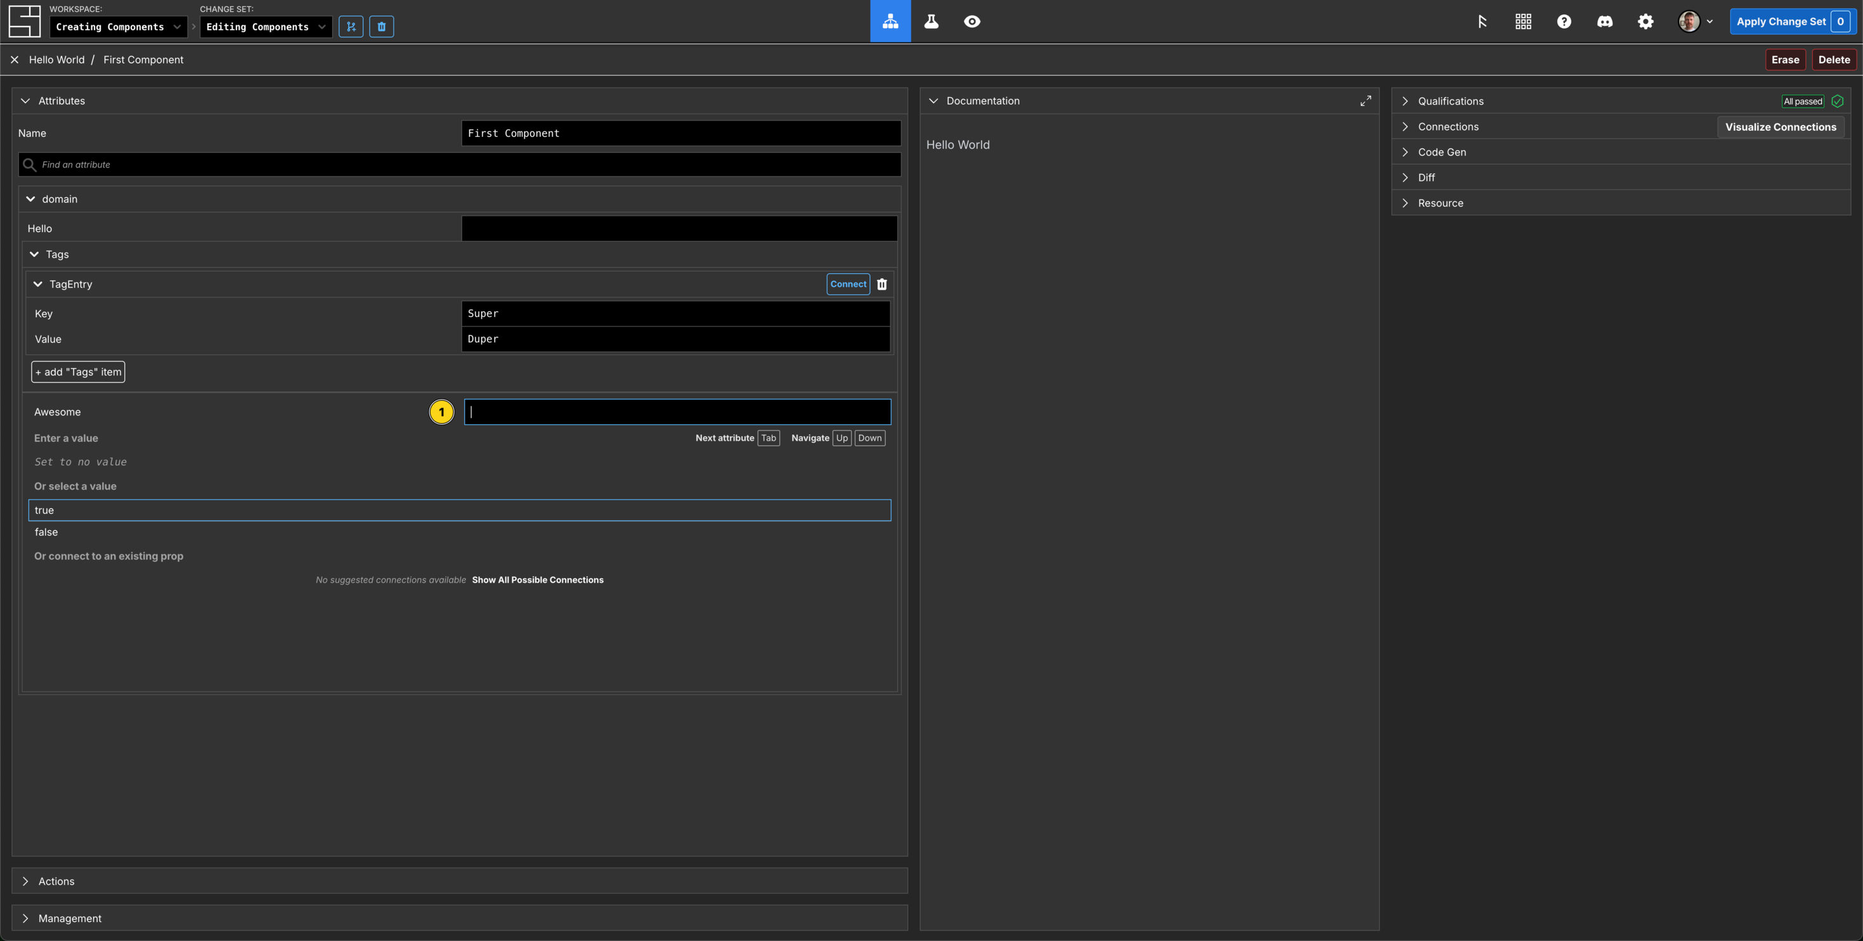
Task: Click the Hello World documentation text
Action: point(957,145)
